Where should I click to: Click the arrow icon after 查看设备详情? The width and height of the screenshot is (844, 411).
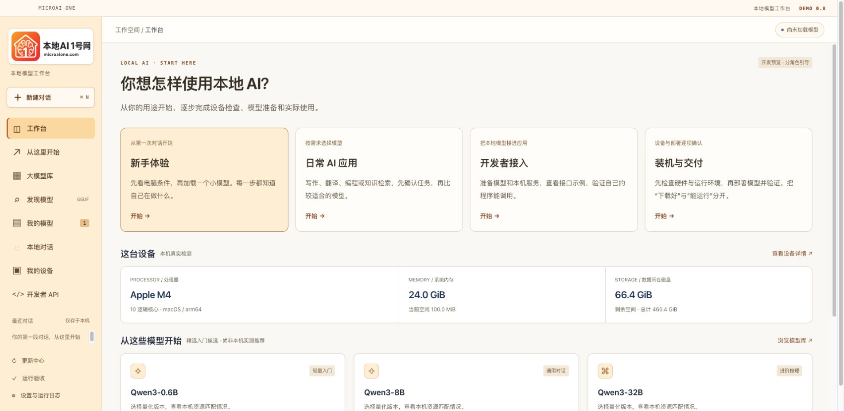[x=810, y=254]
